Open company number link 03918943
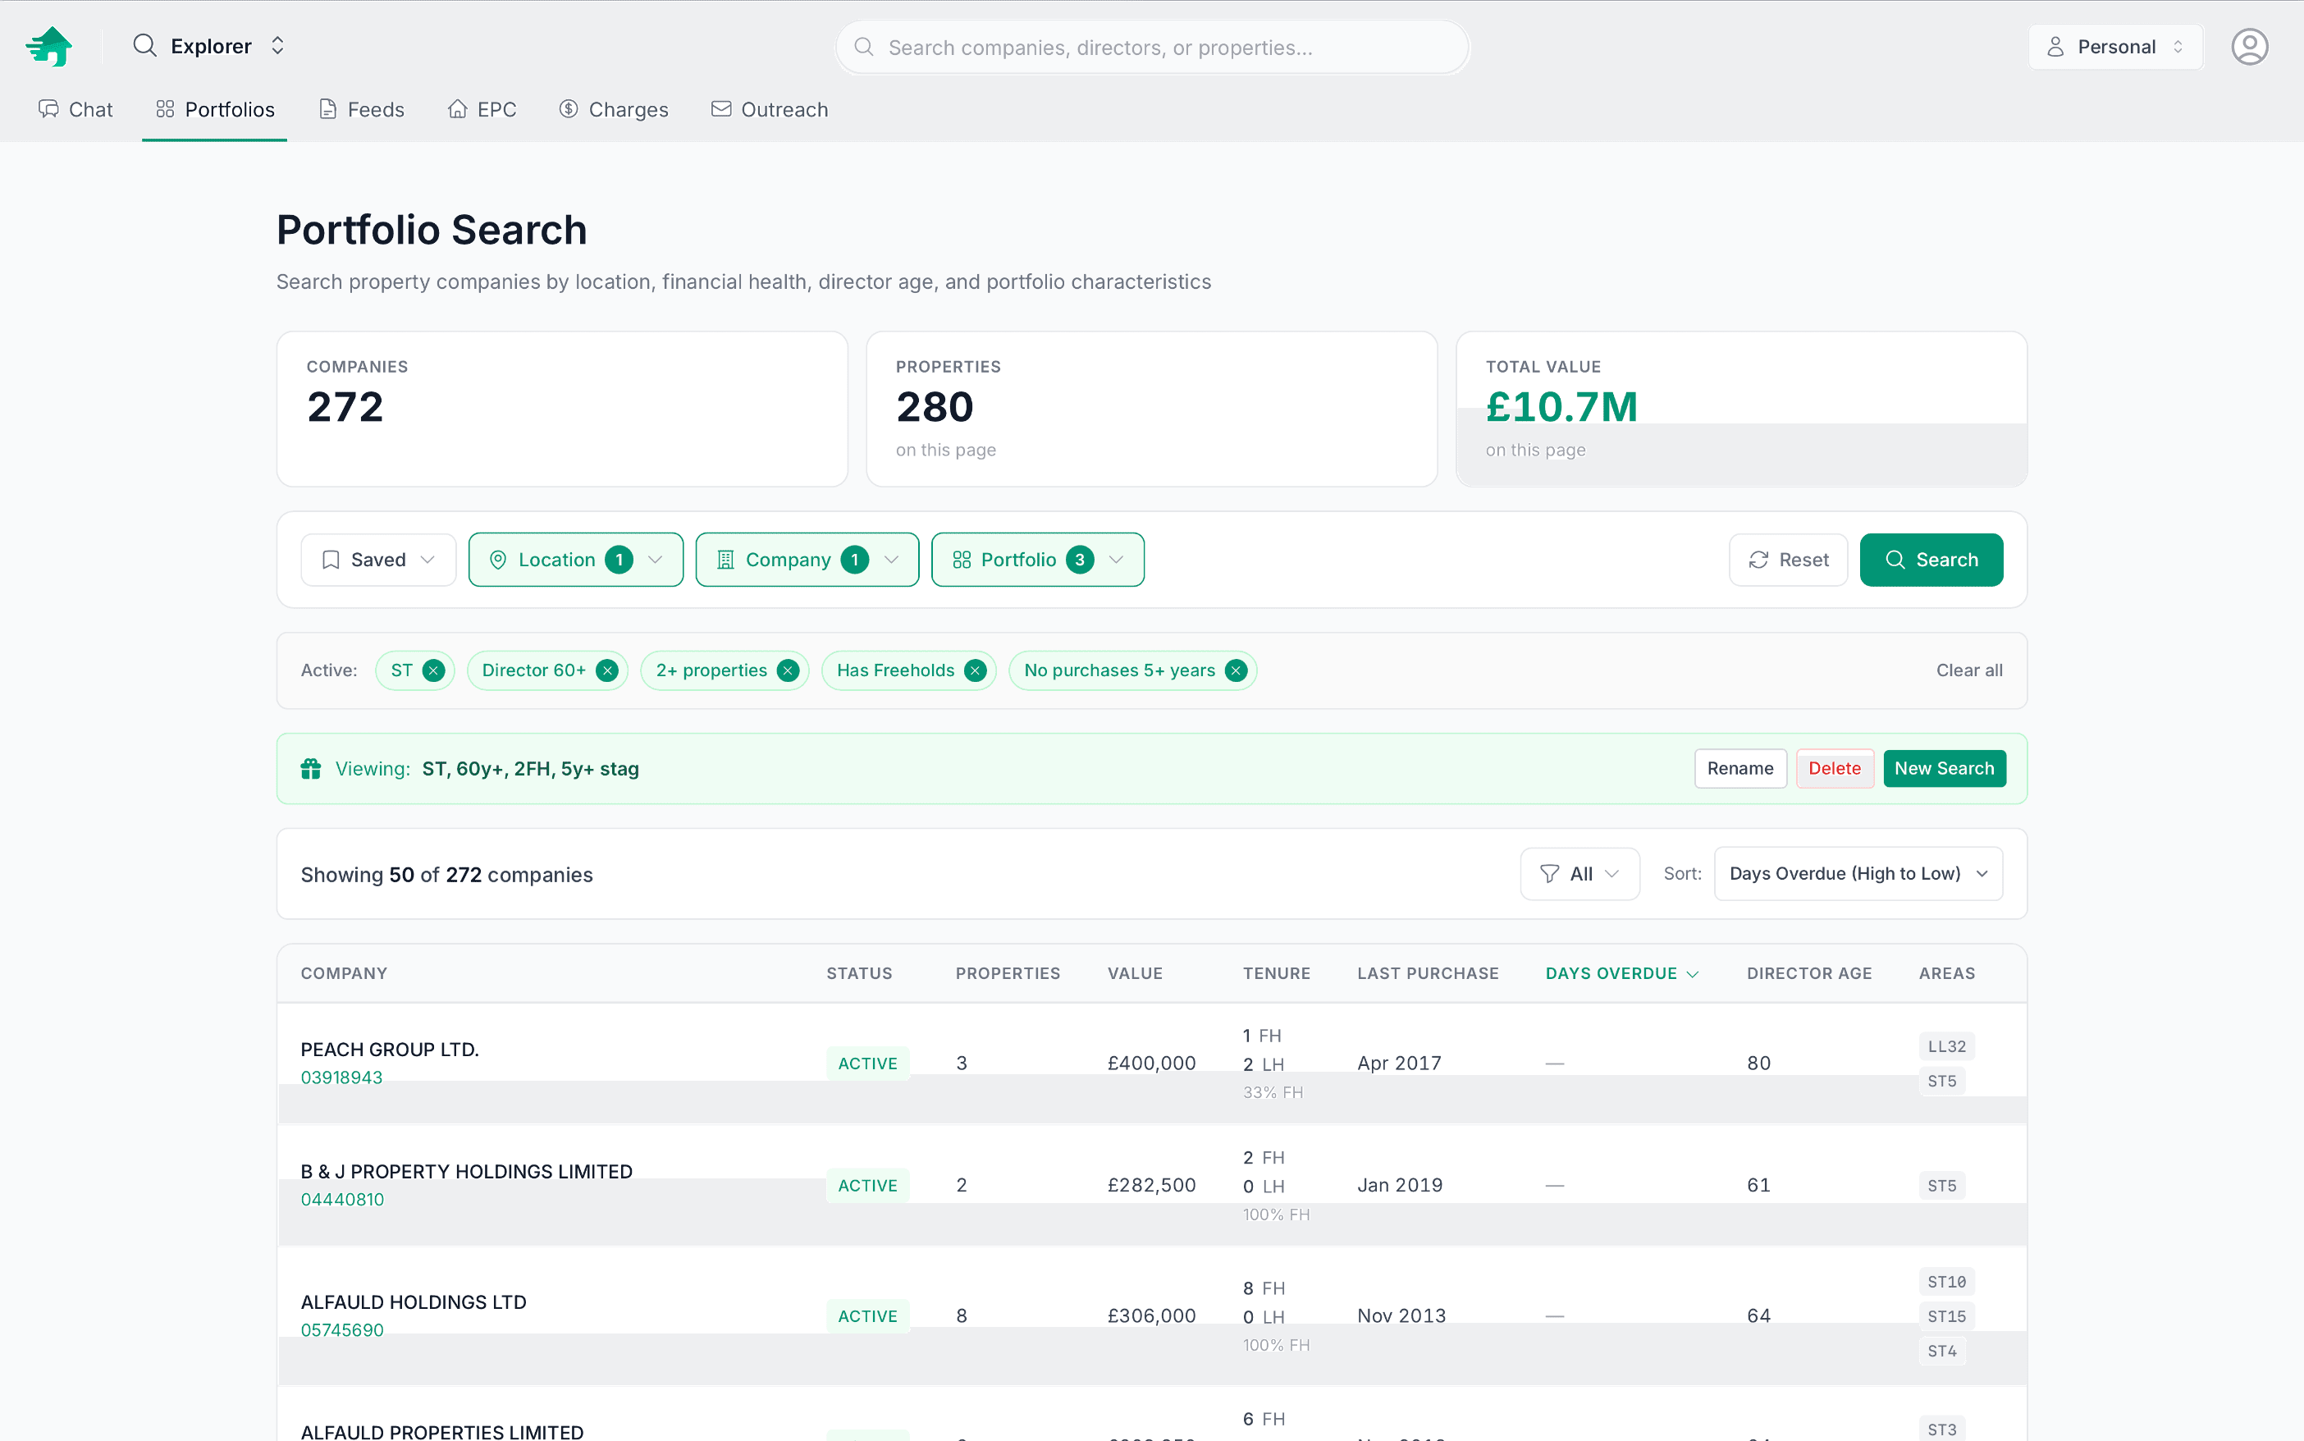Image resolution: width=2304 pixels, height=1441 pixels. click(341, 1077)
